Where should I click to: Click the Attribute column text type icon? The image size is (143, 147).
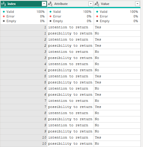50,4
